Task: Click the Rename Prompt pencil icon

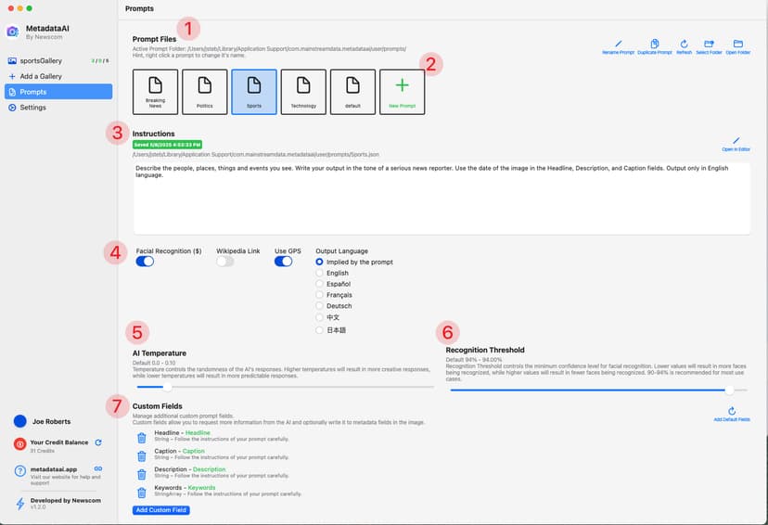Action: pos(619,44)
